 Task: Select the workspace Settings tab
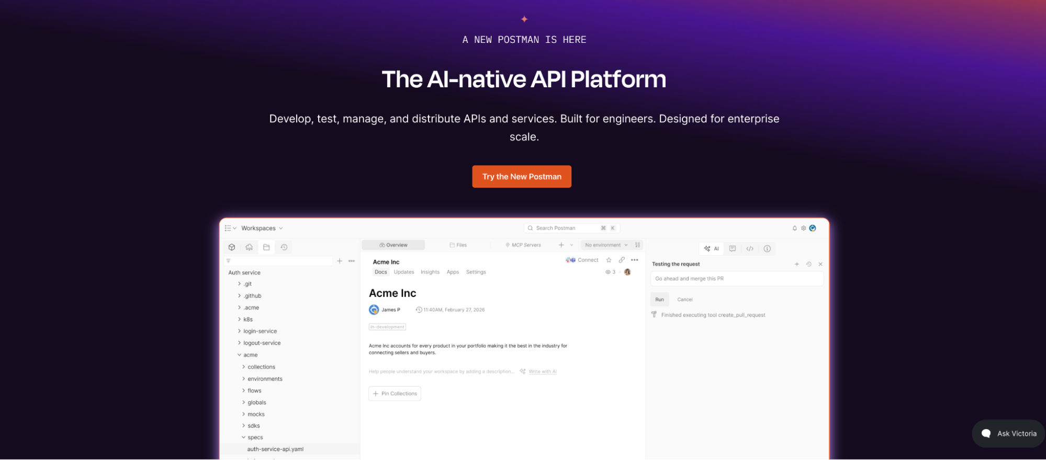[x=476, y=272]
